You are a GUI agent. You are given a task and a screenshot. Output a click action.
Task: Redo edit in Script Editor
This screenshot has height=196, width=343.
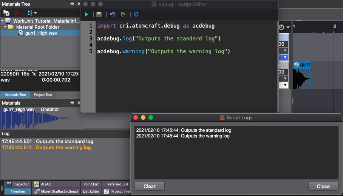click(123, 14)
